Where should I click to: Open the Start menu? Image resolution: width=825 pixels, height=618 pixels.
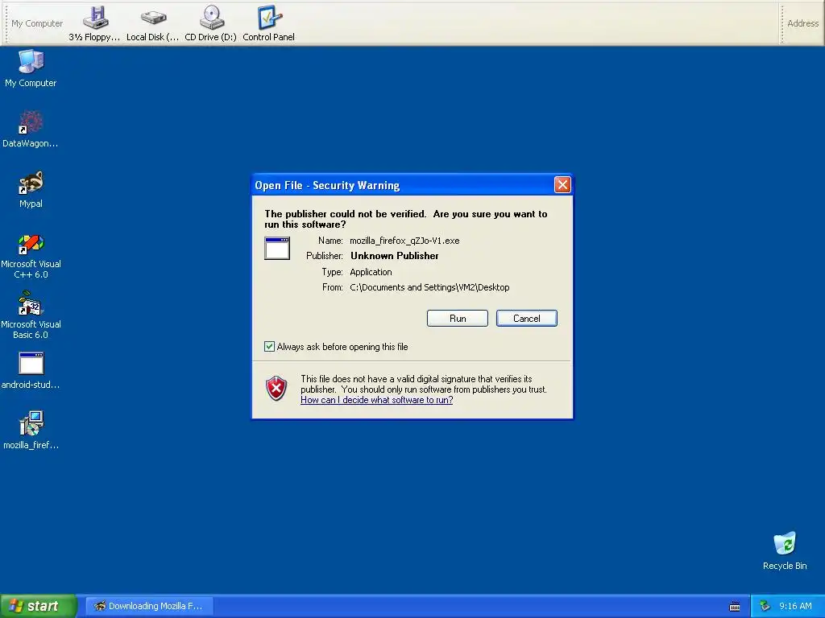39,606
